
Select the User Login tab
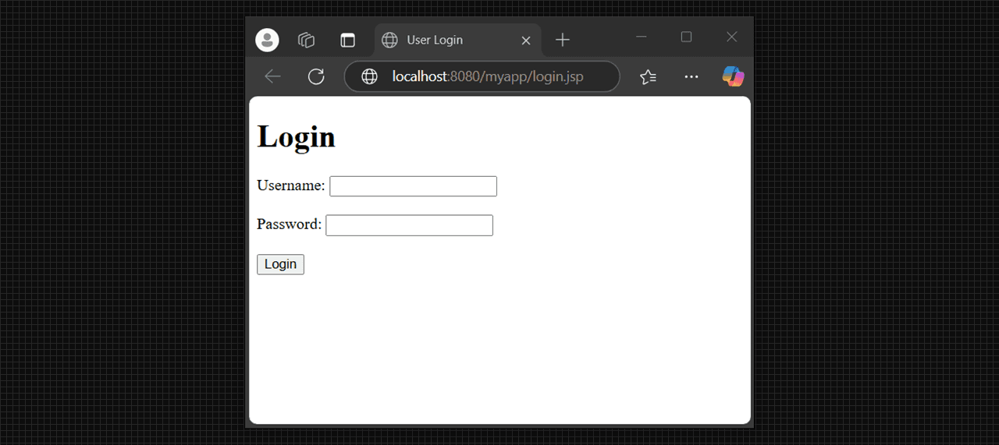(x=457, y=40)
